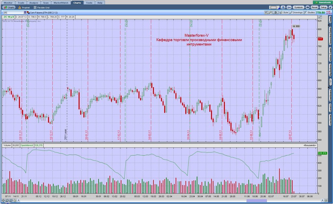Click the zoom out magnifier icon
This screenshot has width=333, height=204.
tap(11, 200)
